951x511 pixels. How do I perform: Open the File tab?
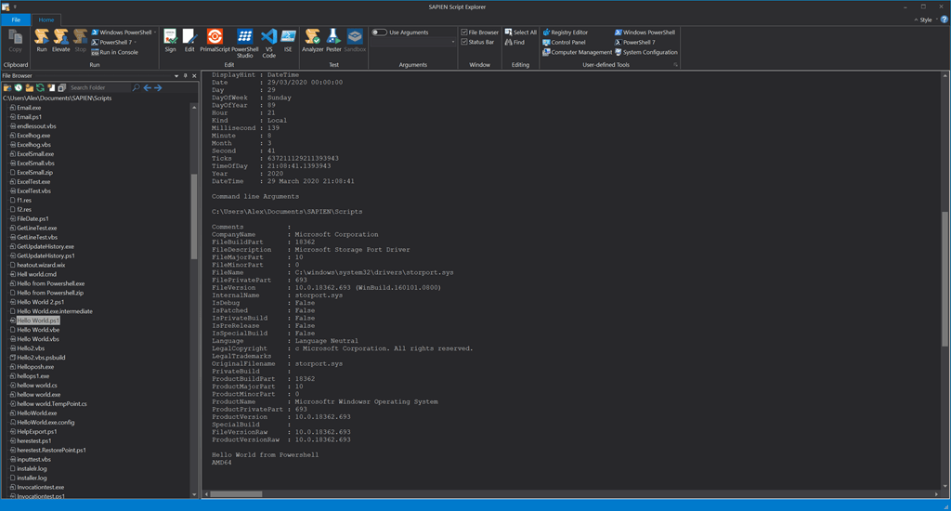click(16, 20)
